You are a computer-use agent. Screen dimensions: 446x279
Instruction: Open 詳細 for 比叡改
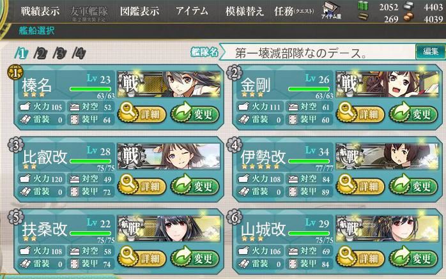click(x=142, y=186)
